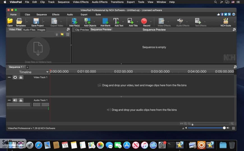
Task: Click the Export Video icon
Action: (x=54, y=21)
